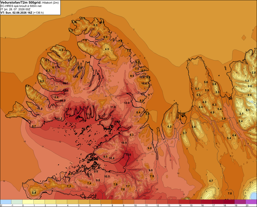Click the 10.9 temperature value
The height and width of the screenshot is (207, 257).
(x=124, y=143)
